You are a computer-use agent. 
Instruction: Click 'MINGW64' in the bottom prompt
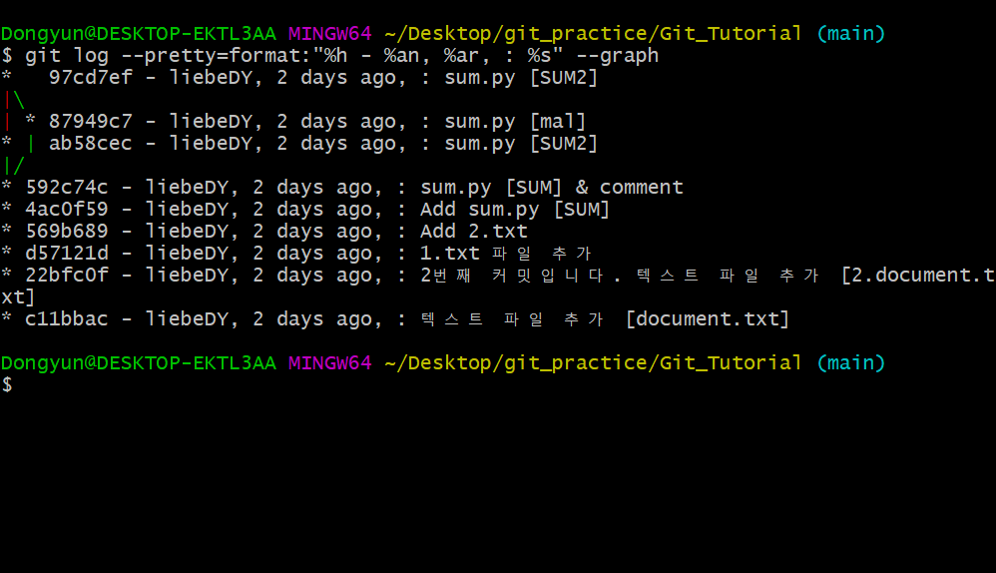[329, 363]
